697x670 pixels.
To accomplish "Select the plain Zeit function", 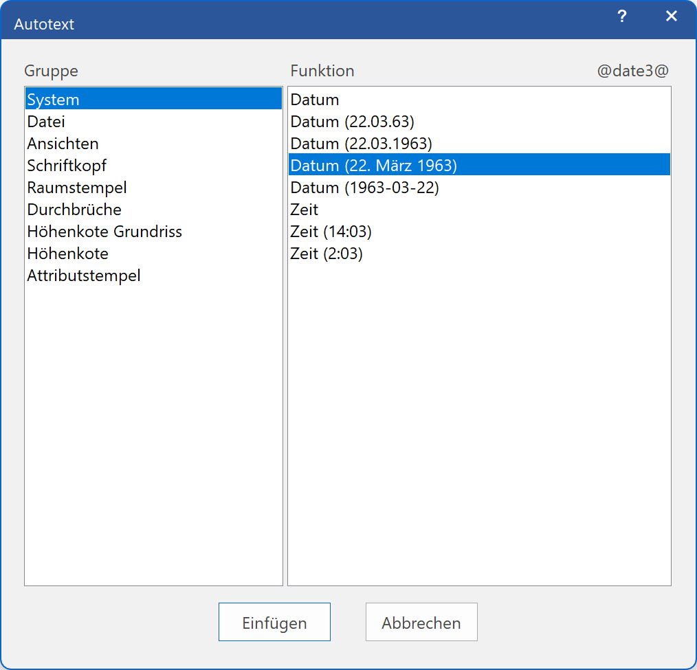I will pyautogui.click(x=305, y=210).
